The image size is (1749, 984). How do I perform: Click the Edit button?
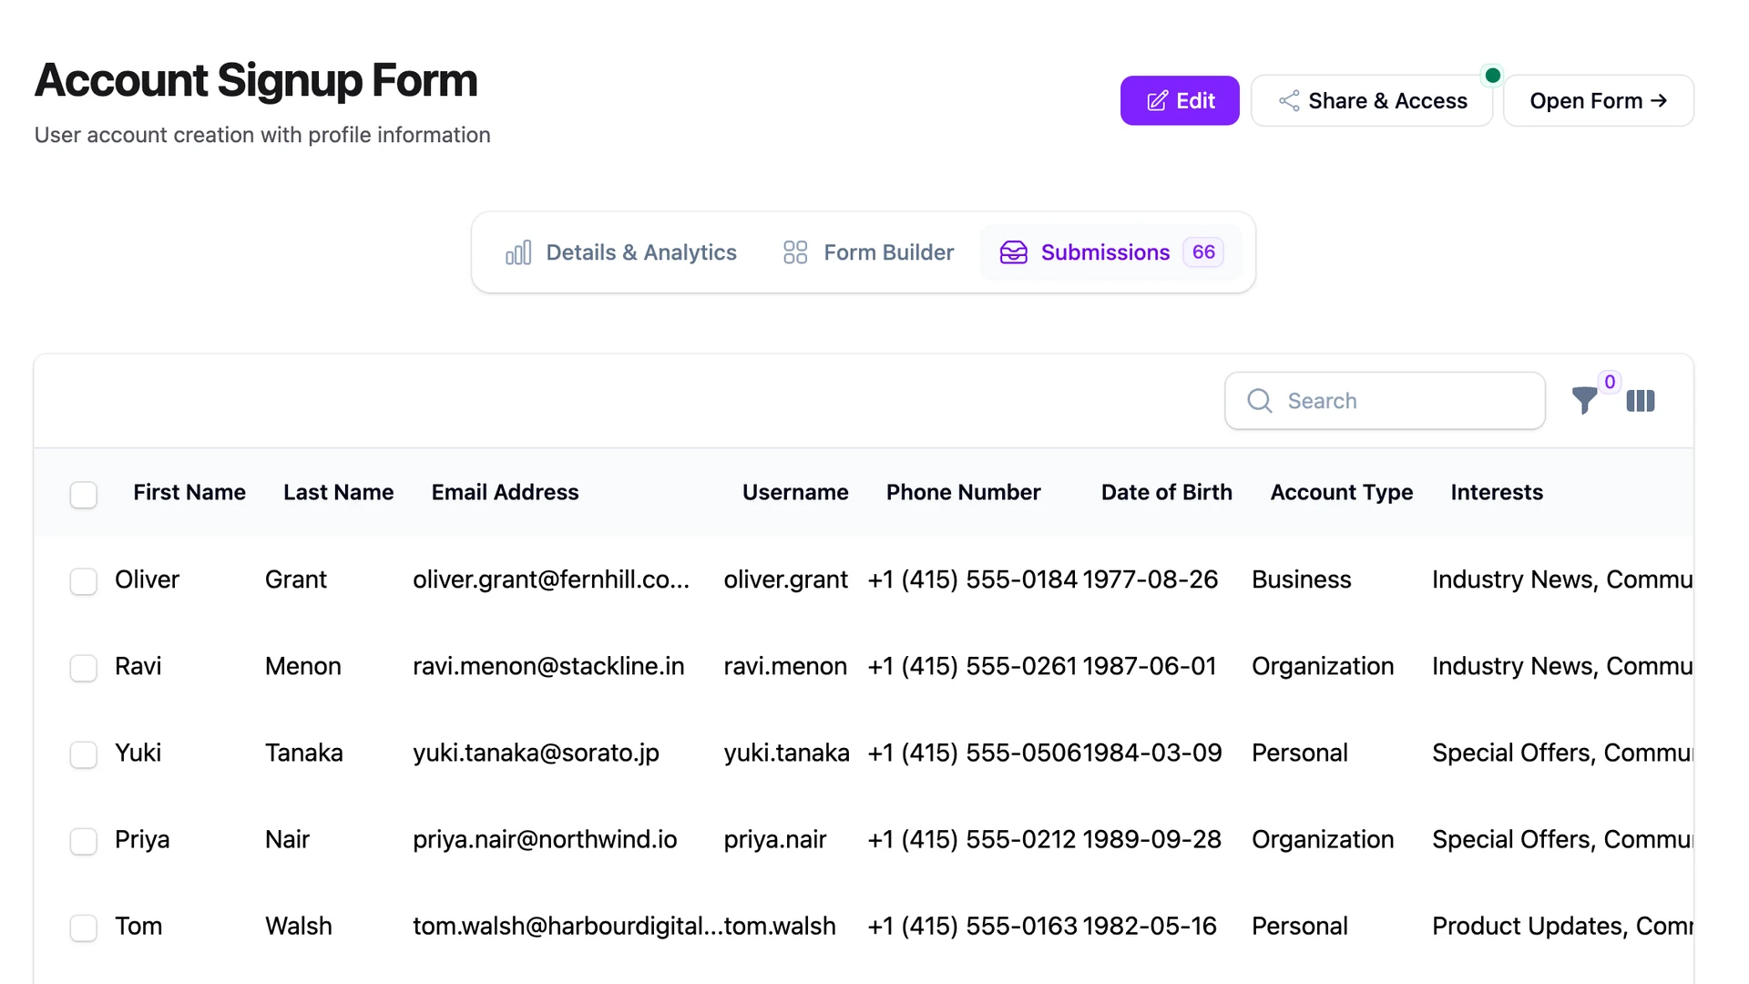tap(1179, 100)
